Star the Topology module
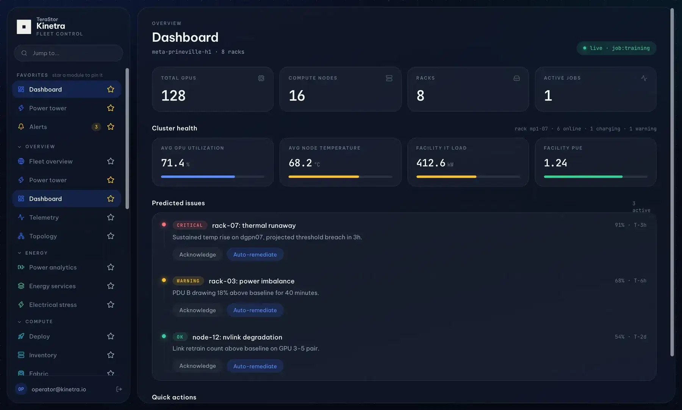The height and width of the screenshot is (410, 682). pyautogui.click(x=111, y=236)
